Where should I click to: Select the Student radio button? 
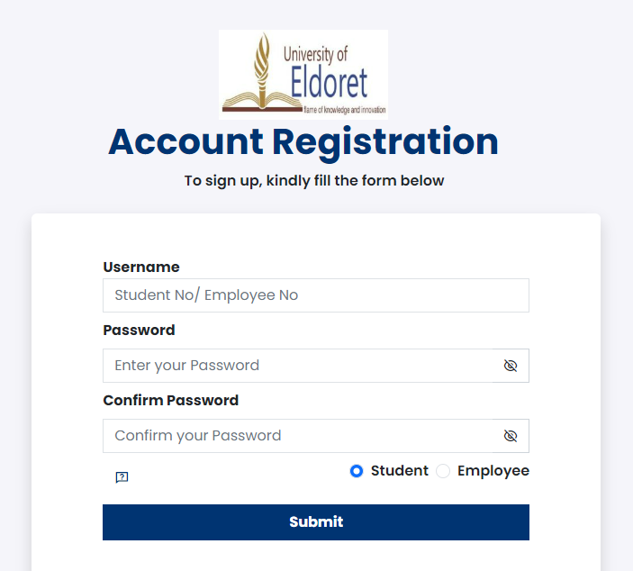click(357, 471)
